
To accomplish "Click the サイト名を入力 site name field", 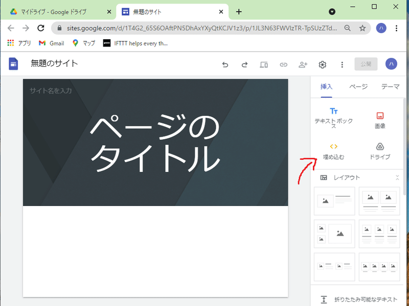I will (51, 91).
